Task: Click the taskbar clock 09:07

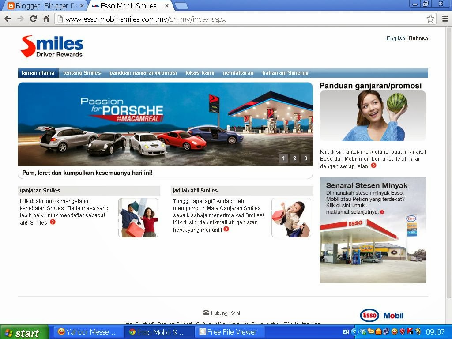Action: coord(435,332)
